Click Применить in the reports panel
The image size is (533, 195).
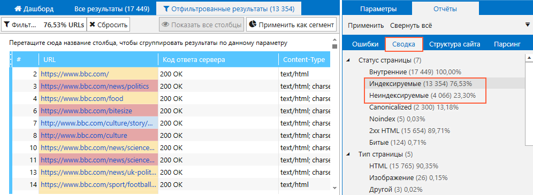pyautogui.click(x=366, y=26)
